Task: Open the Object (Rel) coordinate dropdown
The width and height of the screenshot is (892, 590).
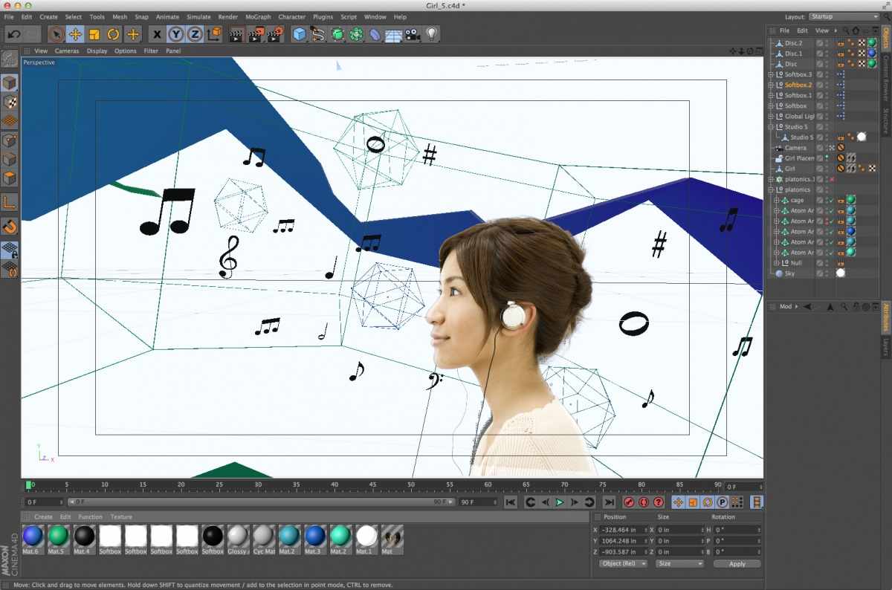Action: click(623, 564)
